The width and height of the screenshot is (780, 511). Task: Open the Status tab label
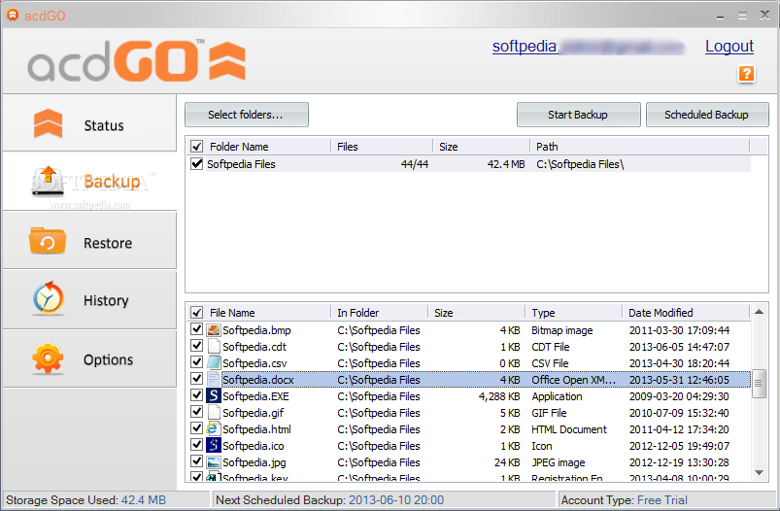104,125
